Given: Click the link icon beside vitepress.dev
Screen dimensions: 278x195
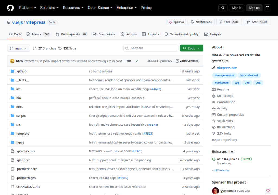Looking at the screenshot, I should pyautogui.click(x=214, y=68).
